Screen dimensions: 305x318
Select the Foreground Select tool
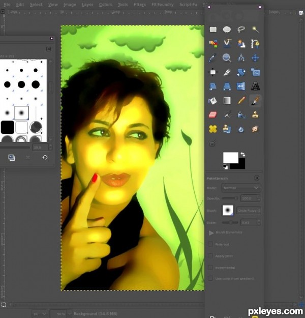(x=241, y=44)
